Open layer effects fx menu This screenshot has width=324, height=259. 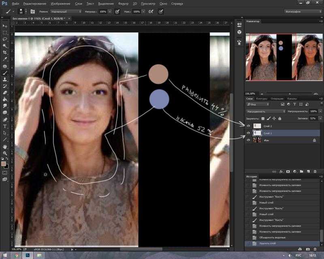(x=281, y=172)
